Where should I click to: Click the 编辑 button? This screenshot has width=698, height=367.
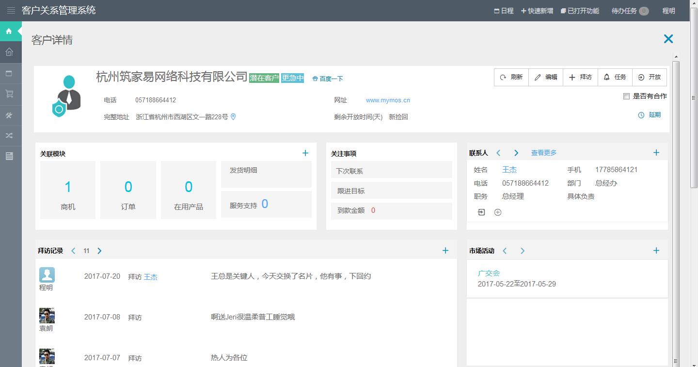pos(546,77)
